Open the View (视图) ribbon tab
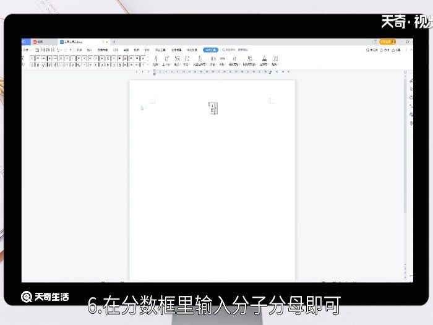The image size is (433, 325). click(137, 50)
